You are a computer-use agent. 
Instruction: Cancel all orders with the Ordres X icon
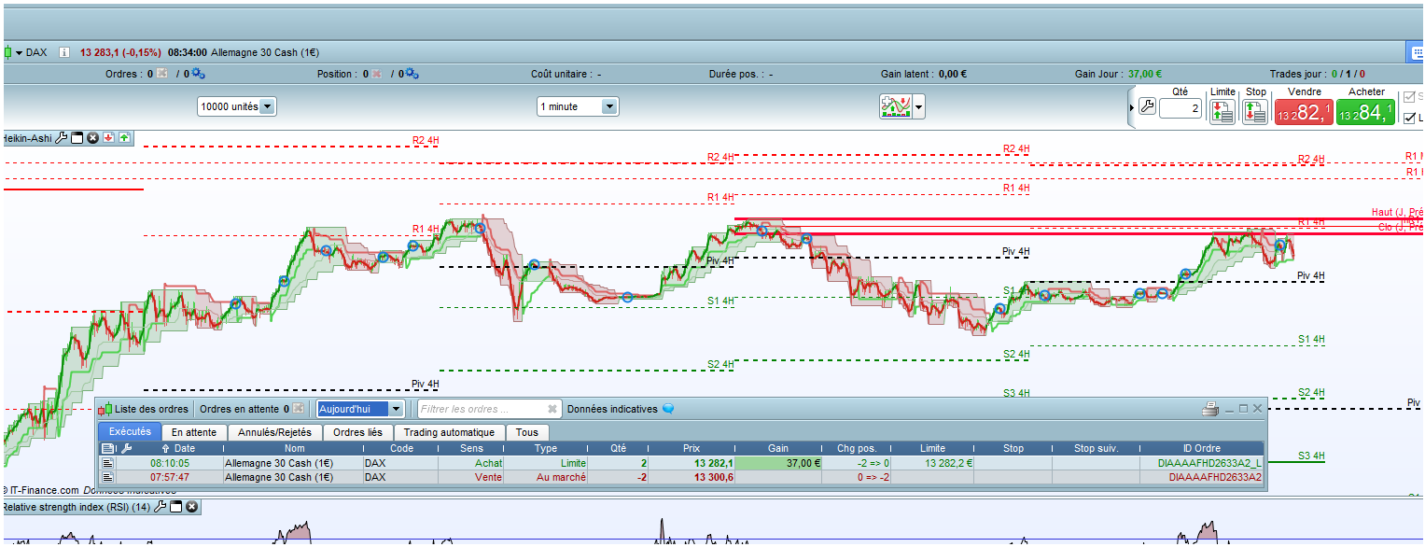(163, 74)
